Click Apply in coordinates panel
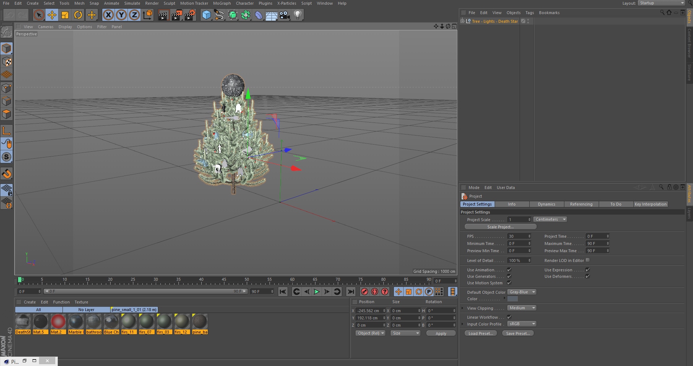 [441, 333]
